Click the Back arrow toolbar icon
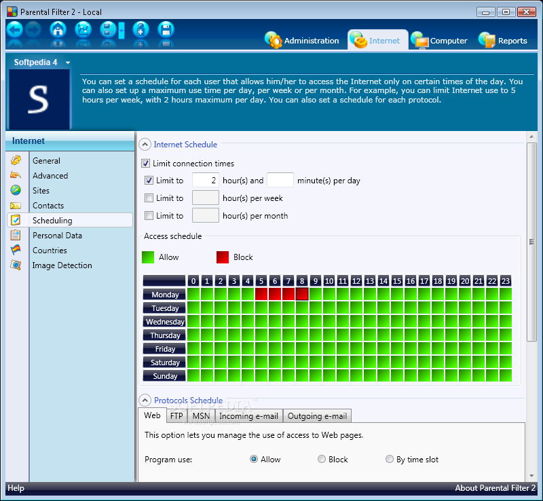Screen dimensions: 543x501 [14, 30]
